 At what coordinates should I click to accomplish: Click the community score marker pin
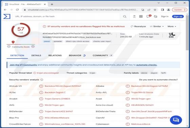coord(13,42)
